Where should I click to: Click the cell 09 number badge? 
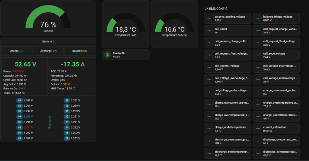[x=67, y=100]
